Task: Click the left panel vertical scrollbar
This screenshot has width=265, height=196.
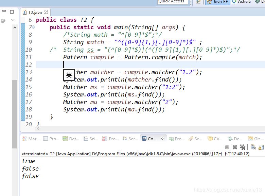Action: pyautogui.click(x=15, y=112)
